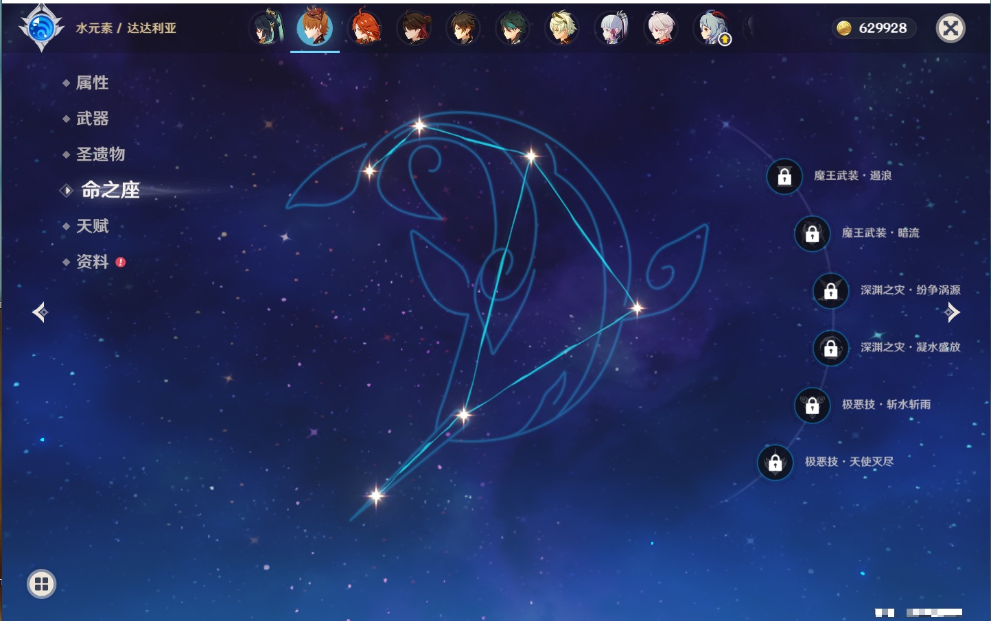The height and width of the screenshot is (621, 991).
Task: Select the Ayaka avatar with light-blue ponytail
Action: pyautogui.click(x=611, y=28)
